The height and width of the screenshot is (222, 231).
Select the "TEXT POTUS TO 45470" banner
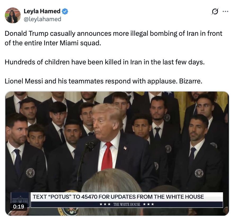[127, 197]
